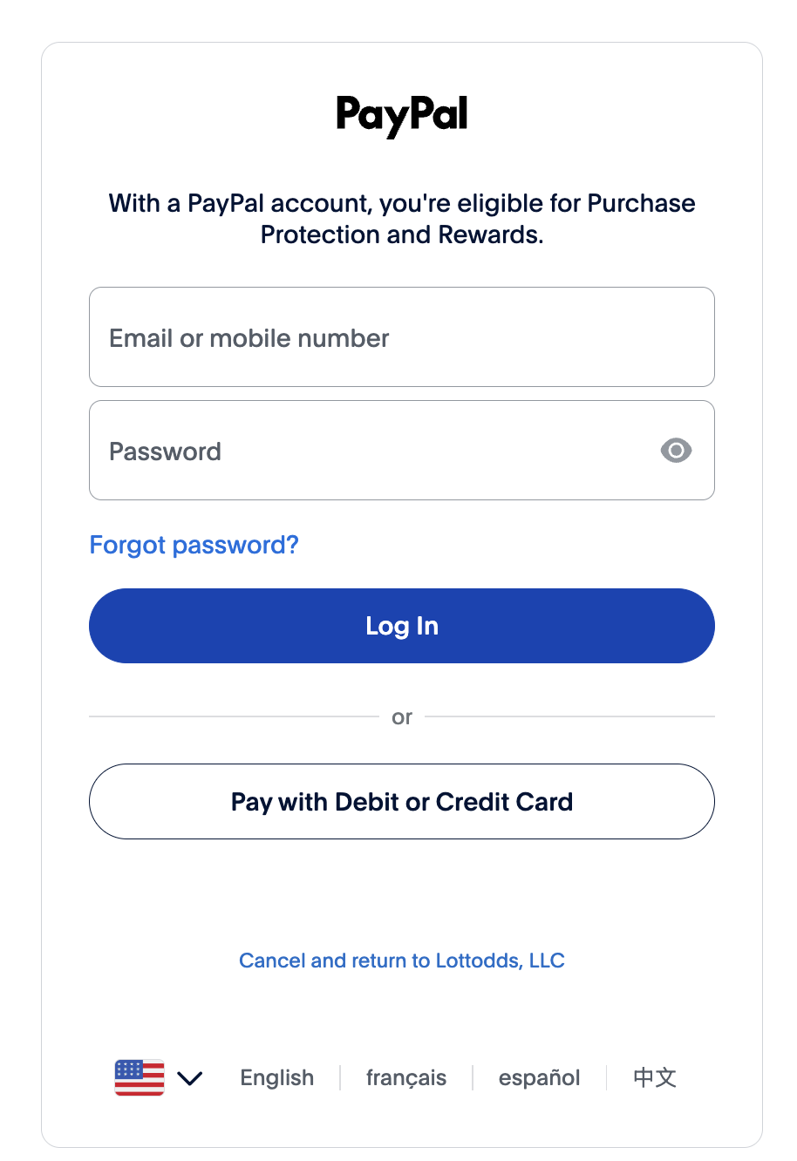This screenshot has height=1161, width=797.
Task: Open the Forgot password link
Action: tap(194, 545)
